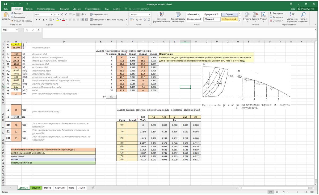The image size is (319, 195).
Task: Cut selection with Вырезать
Action: tap(16, 13)
